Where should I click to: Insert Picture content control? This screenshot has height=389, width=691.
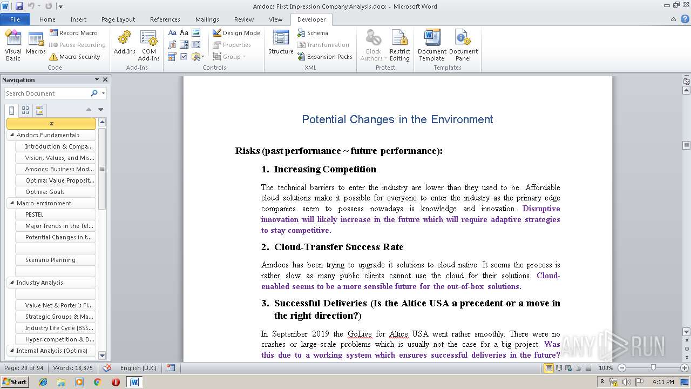tap(196, 33)
